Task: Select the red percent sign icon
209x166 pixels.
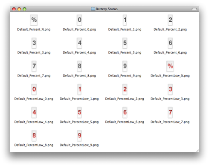Action: click(x=170, y=66)
